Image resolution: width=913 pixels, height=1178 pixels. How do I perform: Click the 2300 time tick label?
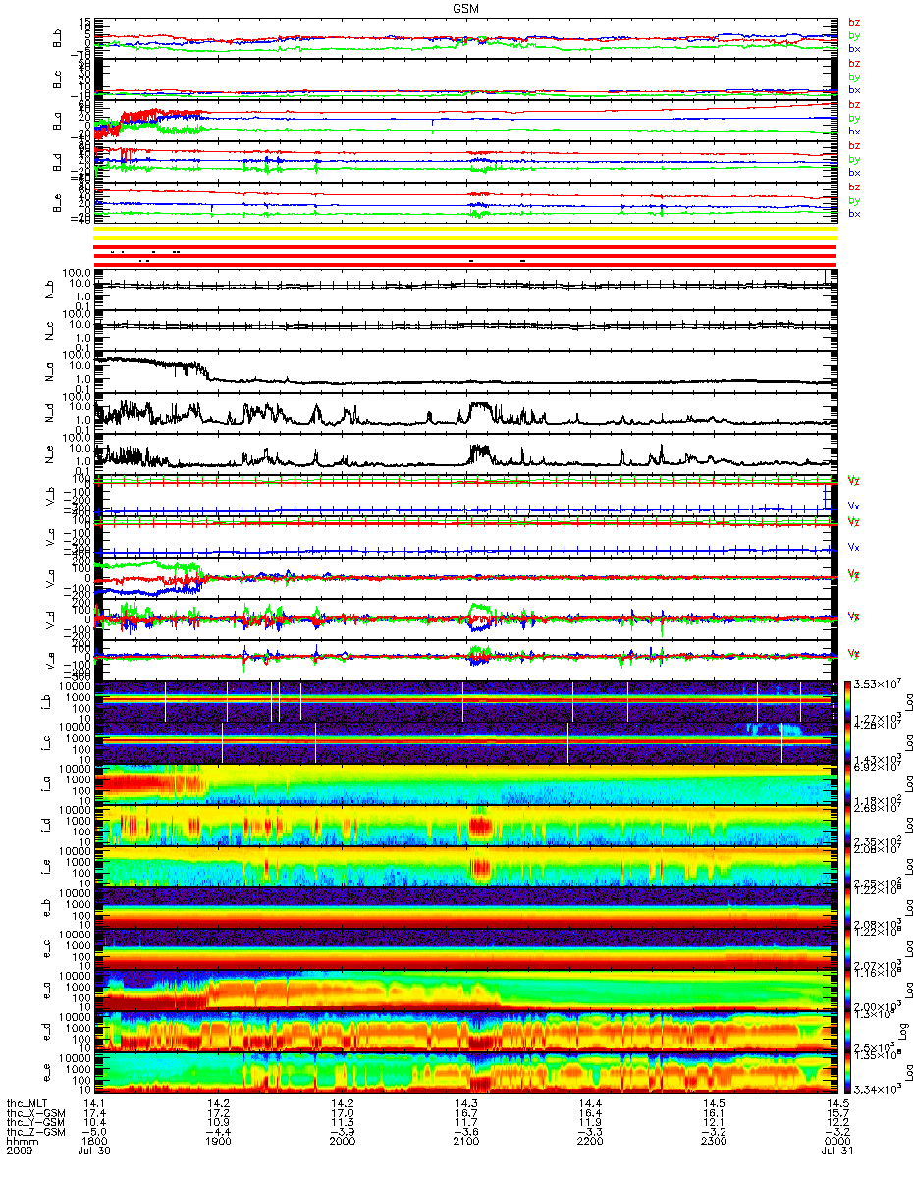click(x=713, y=1141)
